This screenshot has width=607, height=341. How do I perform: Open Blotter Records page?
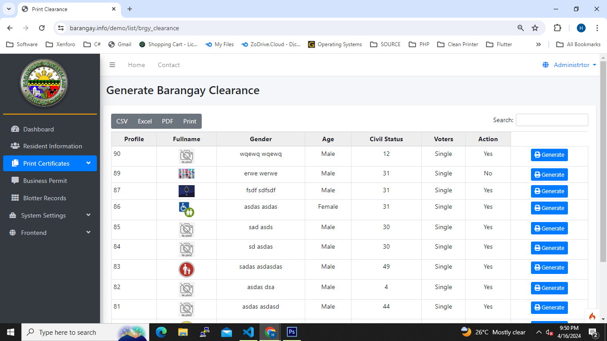[x=44, y=198]
